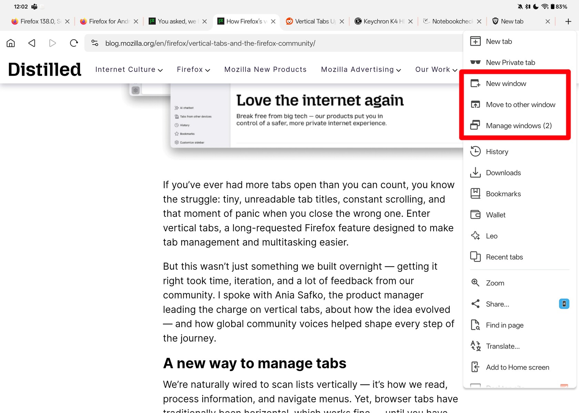Click the Recent tabs devices icon

click(x=476, y=257)
